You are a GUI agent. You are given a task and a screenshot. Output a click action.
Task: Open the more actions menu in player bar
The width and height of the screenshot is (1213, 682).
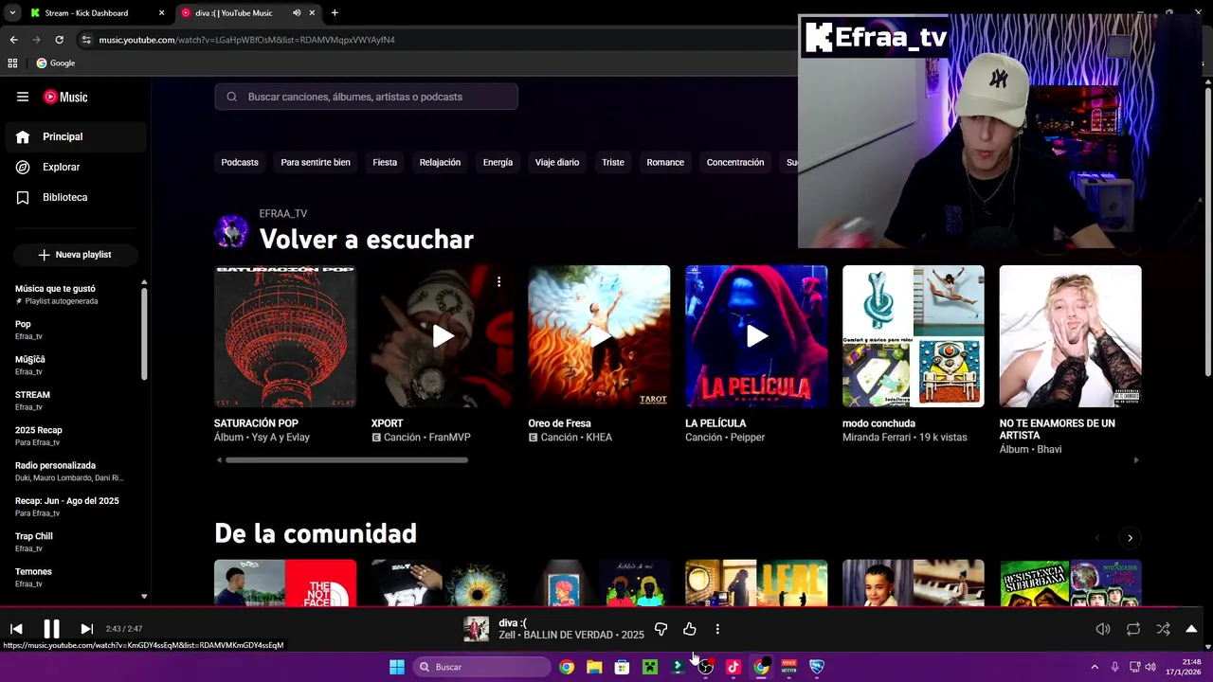(717, 629)
